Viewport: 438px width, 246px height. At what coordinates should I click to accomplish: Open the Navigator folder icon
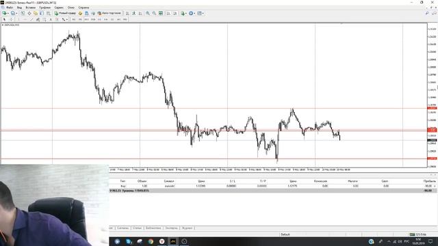coord(36,13)
